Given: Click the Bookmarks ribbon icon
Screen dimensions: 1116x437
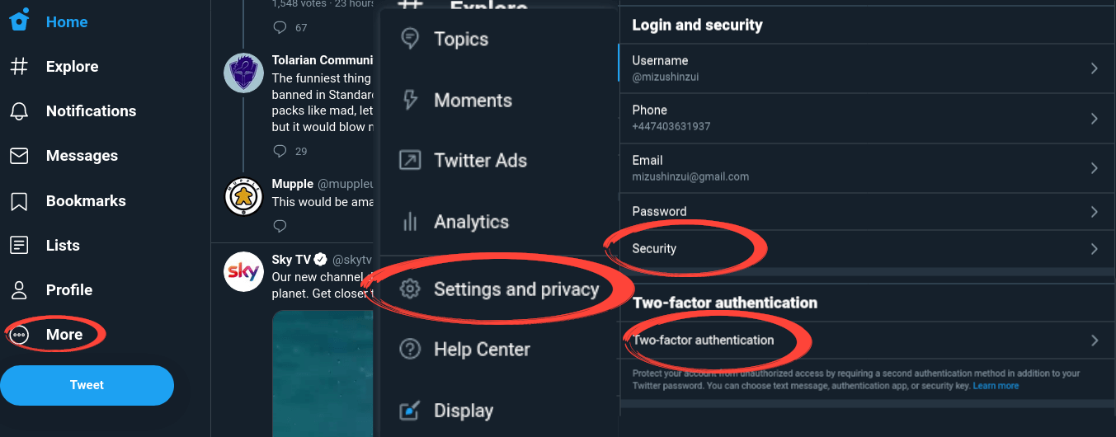Looking at the screenshot, I should coord(19,201).
